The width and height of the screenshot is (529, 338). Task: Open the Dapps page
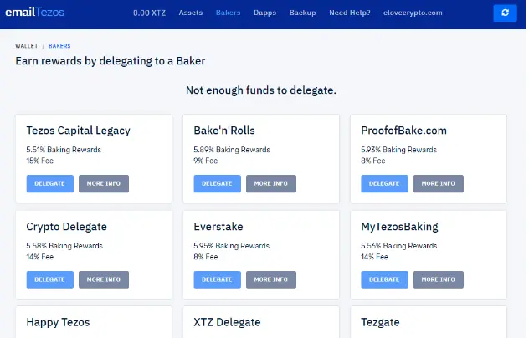pos(264,13)
